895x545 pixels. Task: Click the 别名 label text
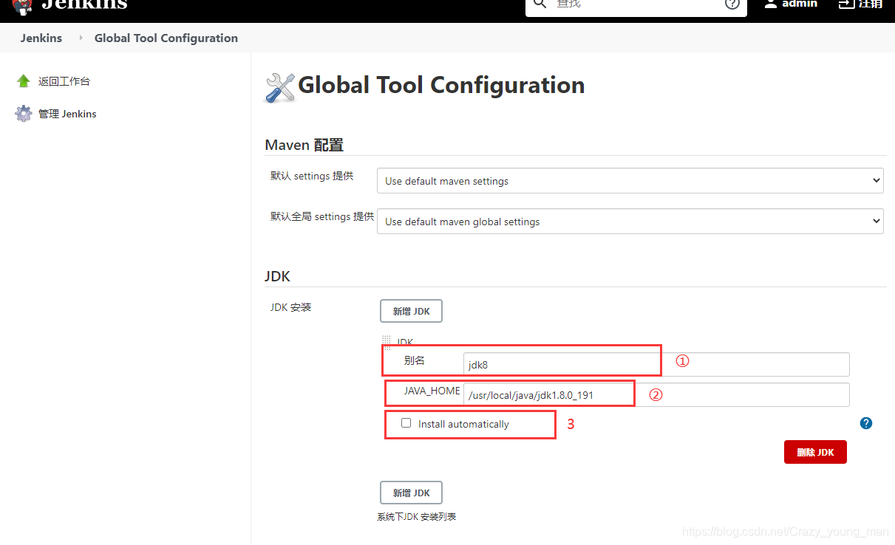coord(415,360)
